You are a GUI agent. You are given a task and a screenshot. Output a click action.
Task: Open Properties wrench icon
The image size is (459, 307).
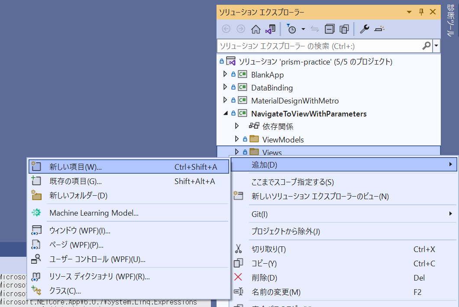tap(365, 29)
